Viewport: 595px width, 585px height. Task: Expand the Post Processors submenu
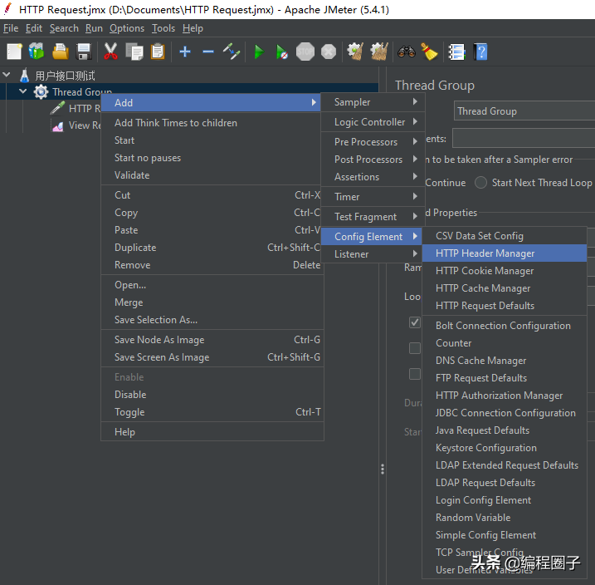point(373,160)
